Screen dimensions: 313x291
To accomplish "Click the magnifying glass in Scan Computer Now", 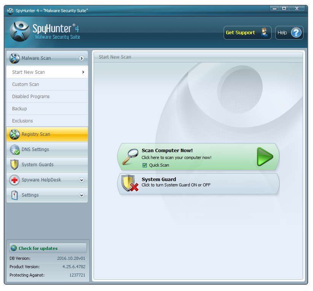I will [130, 157].
